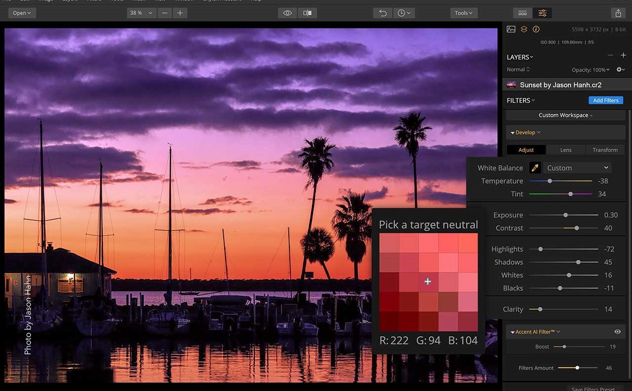Hide the Accent AI Filter with eye icon
The height and width of the screenshot is (391, 632).
[618, 332]
